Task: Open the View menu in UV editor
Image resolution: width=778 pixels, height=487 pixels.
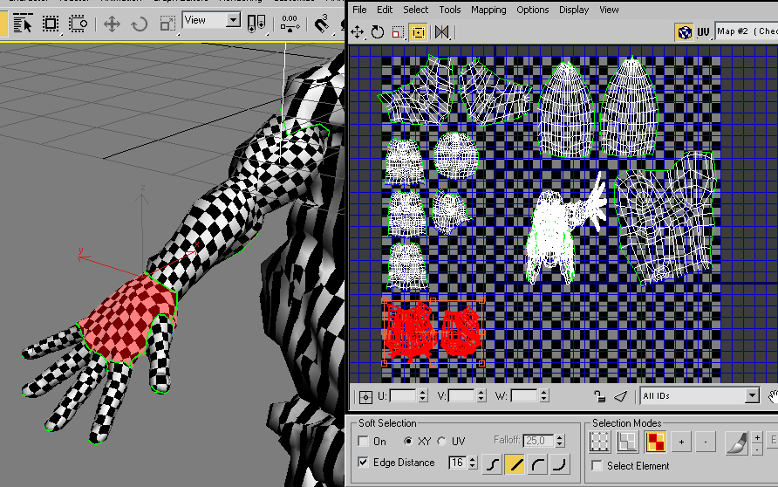Action: (x=609, y=10)
